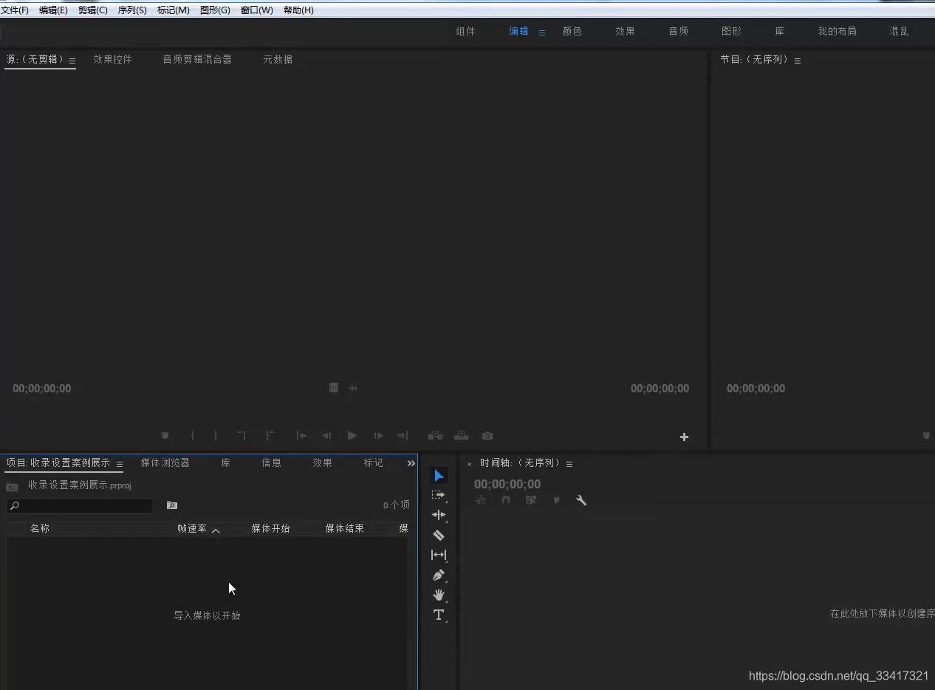Select the Slip tool

[439, 555]
